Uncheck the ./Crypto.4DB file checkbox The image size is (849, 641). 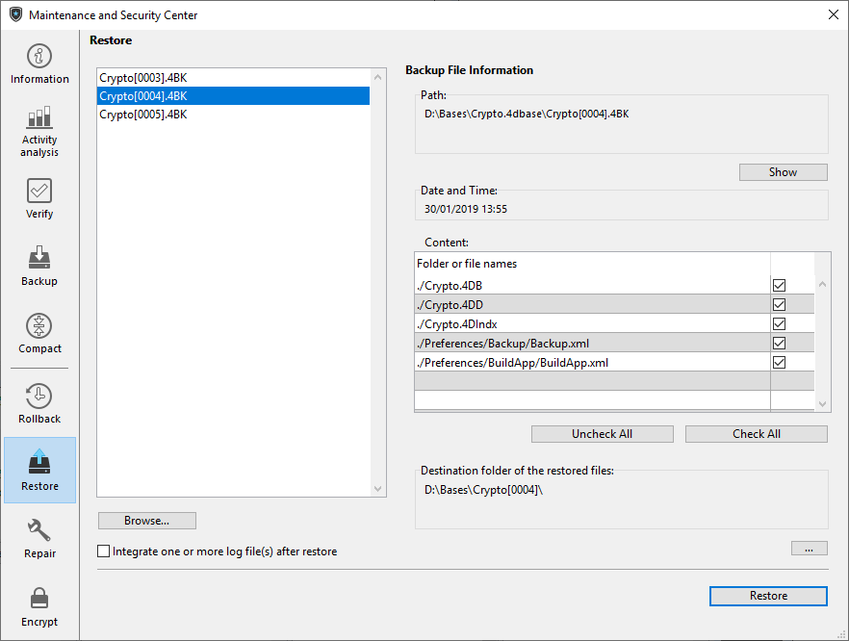point(780,286)
